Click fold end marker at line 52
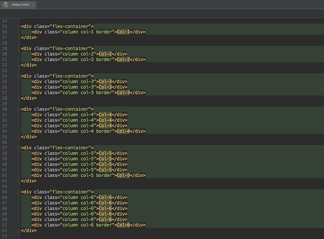This screenshot has width=324, height=239. (x=19, y=231)
